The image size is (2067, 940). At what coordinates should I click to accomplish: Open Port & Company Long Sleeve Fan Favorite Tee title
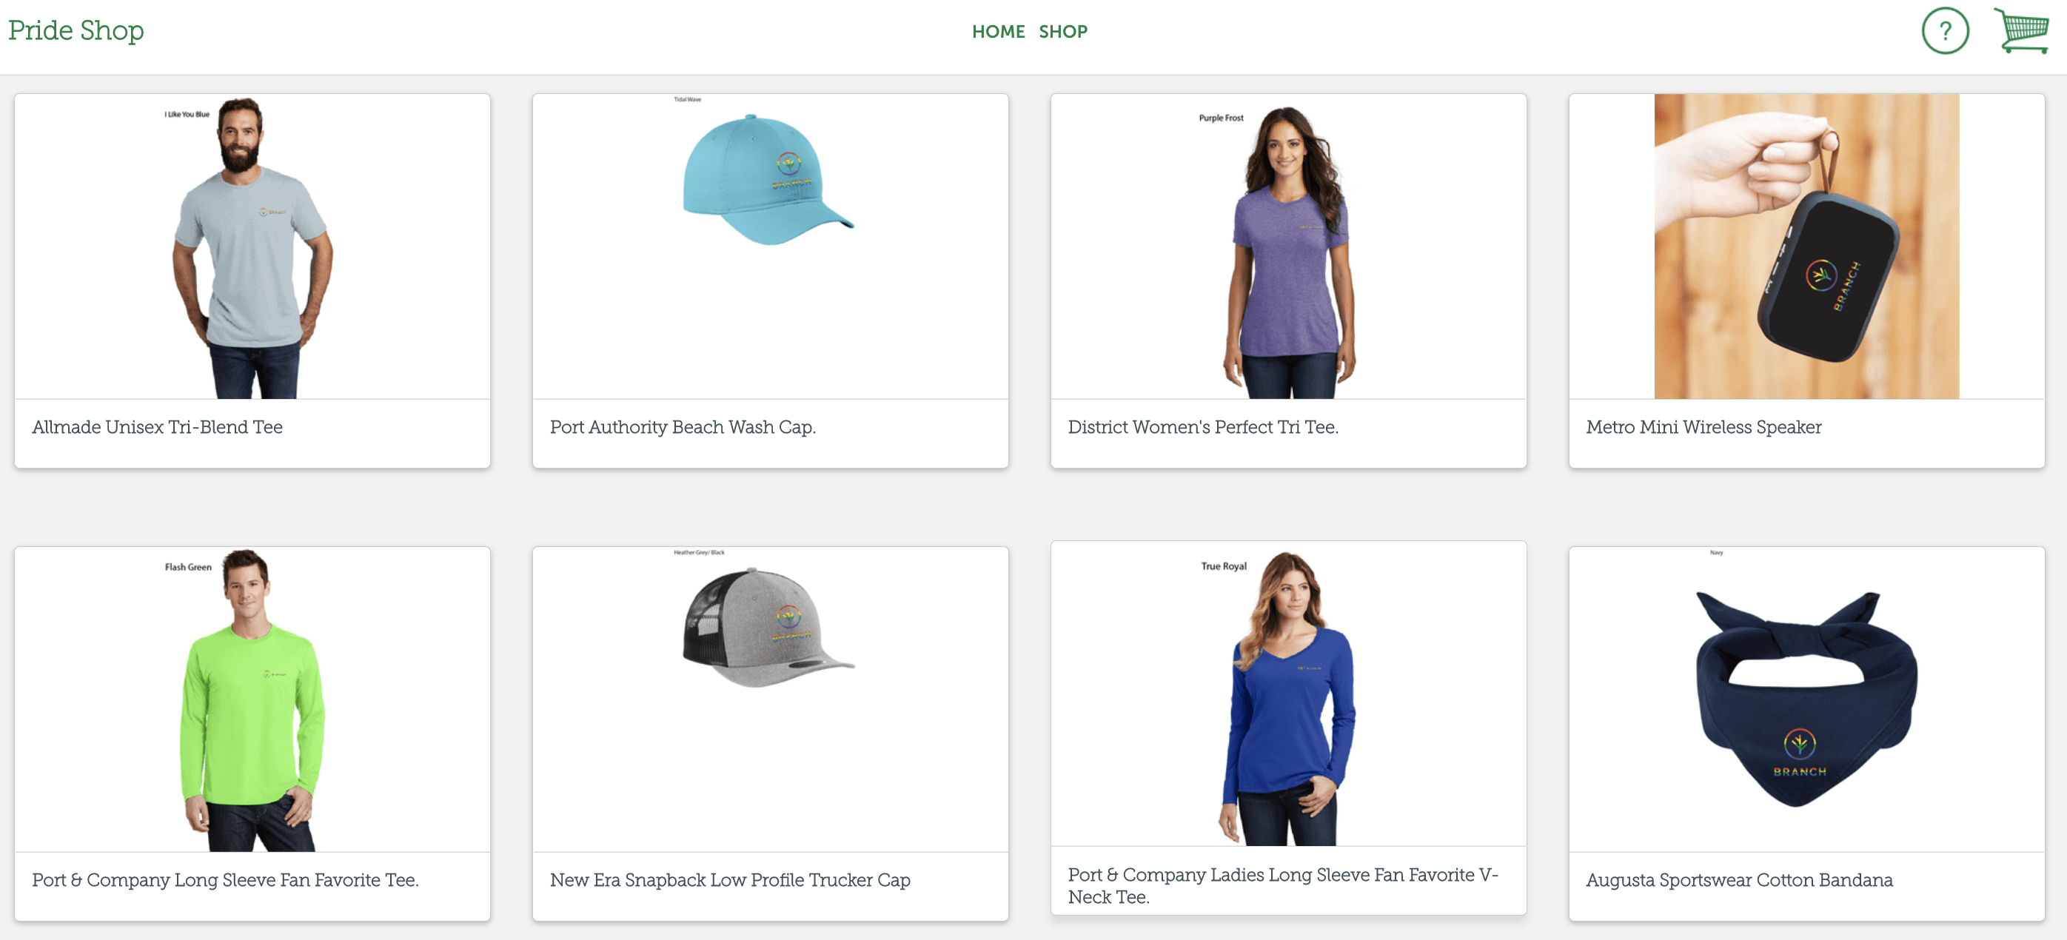(224, 880)
